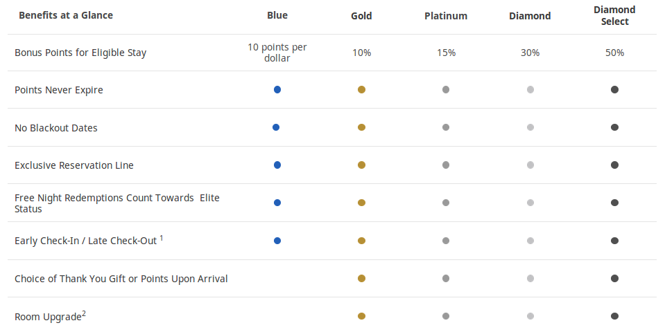Click the blue dot for Points Never Expire
665x332 pixels.
click(277, 90)
